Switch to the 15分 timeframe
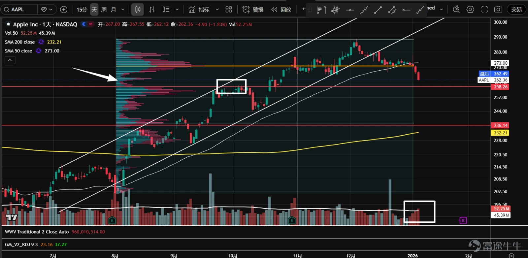The width and height of the screenshot is (528, 258). tap(82, 10)
